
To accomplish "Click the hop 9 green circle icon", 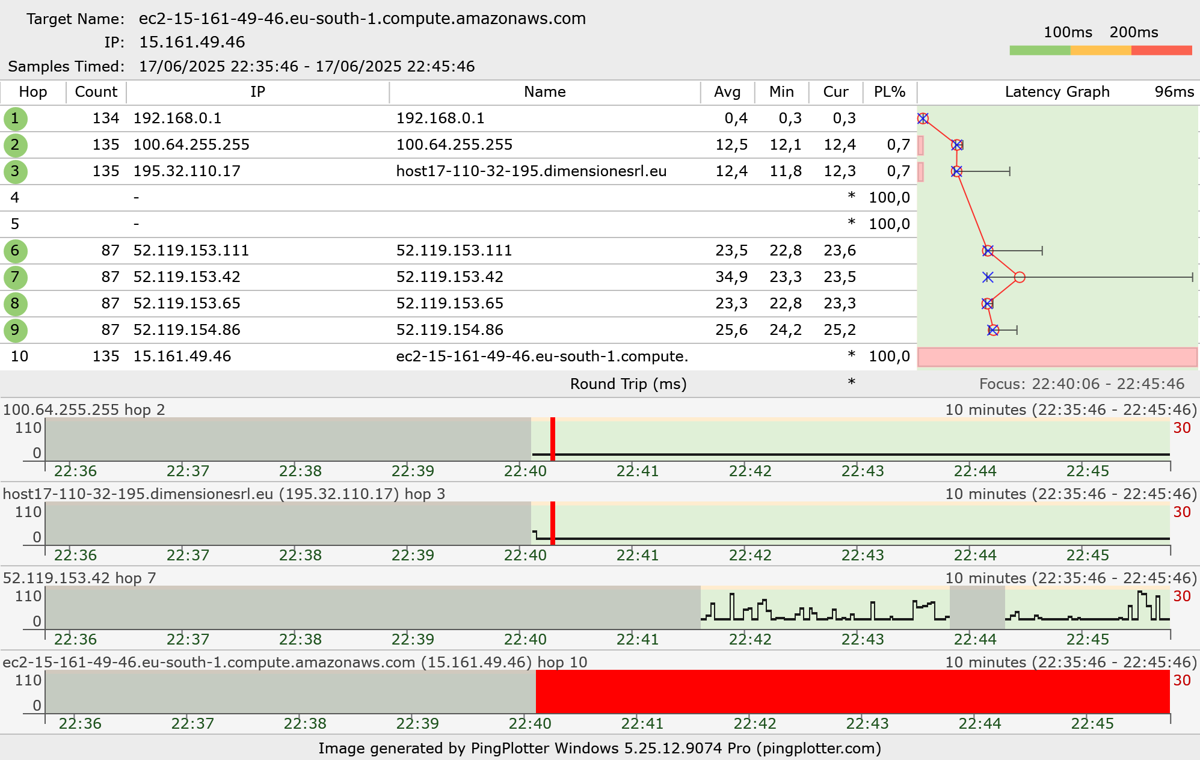I will pos(15,330).
